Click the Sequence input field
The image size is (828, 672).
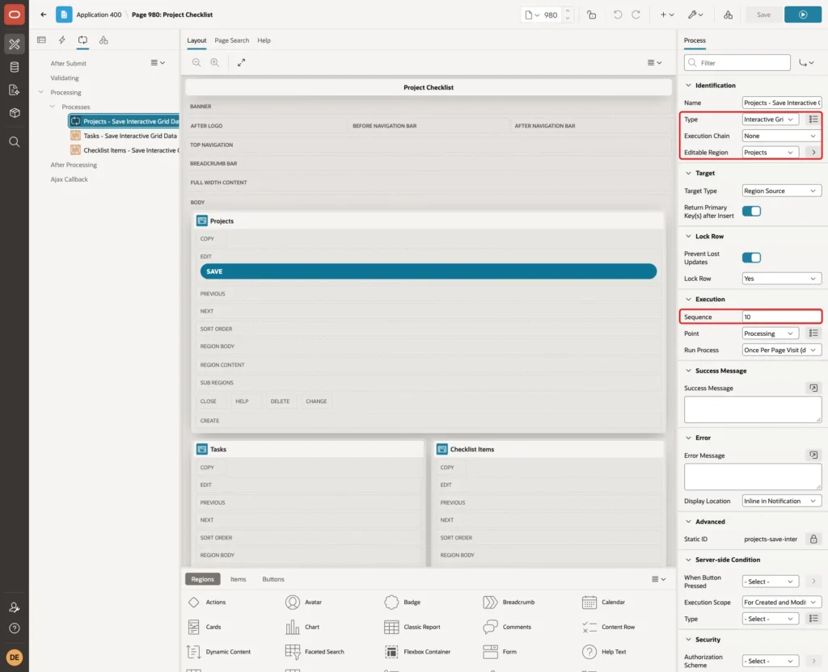(x=782, y=317)
